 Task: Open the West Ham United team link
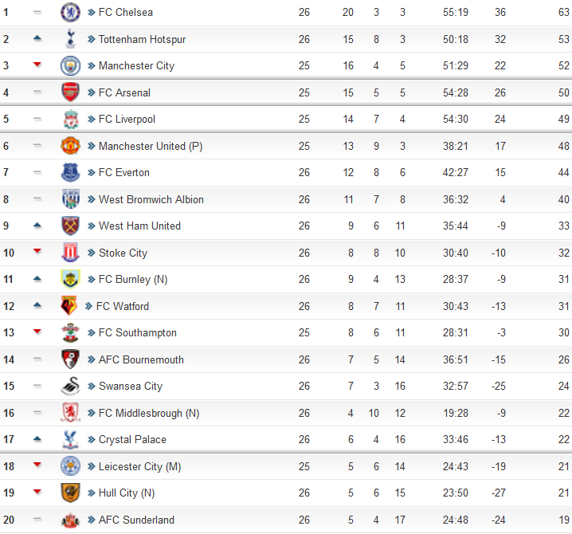point(139,226)
